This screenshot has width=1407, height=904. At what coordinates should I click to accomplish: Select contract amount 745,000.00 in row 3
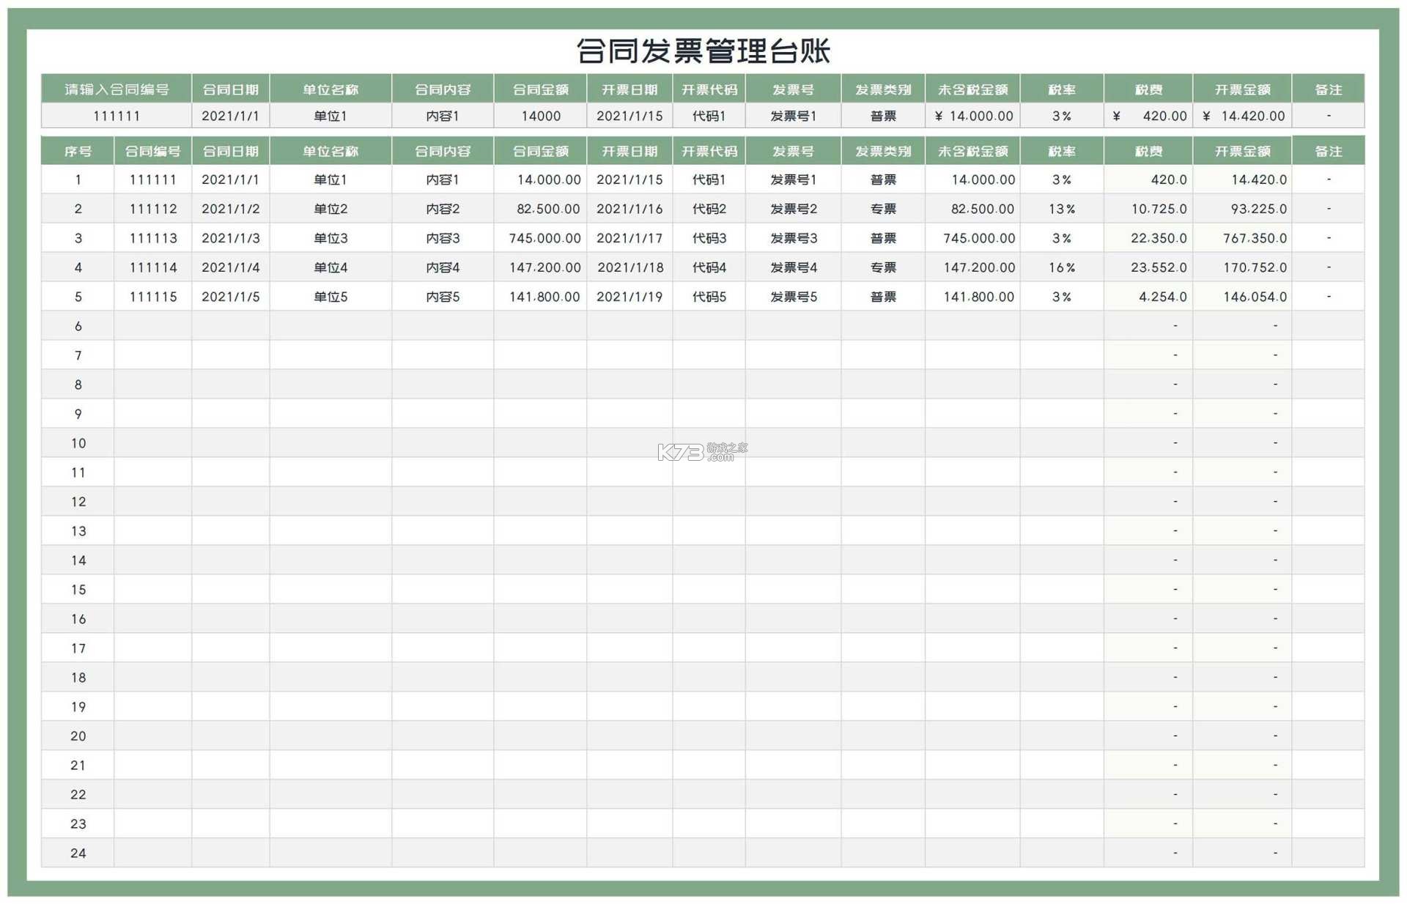(540, 238)
